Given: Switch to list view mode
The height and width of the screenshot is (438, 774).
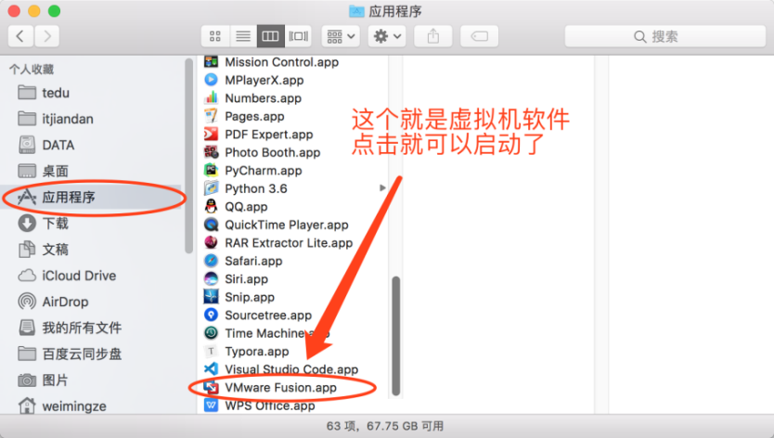Looking at the screenshot, I should click(x=243, y=36).
